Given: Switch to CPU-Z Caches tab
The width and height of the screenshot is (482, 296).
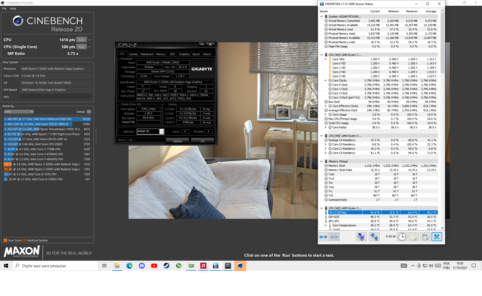Looking at the screenshot, I should [x=133, y=54].
